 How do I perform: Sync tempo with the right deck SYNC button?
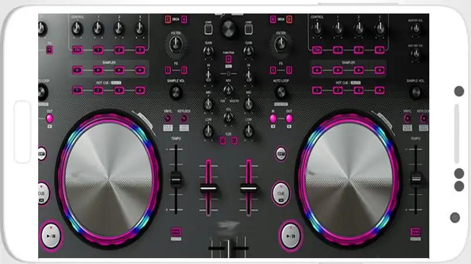coord(415,232)
